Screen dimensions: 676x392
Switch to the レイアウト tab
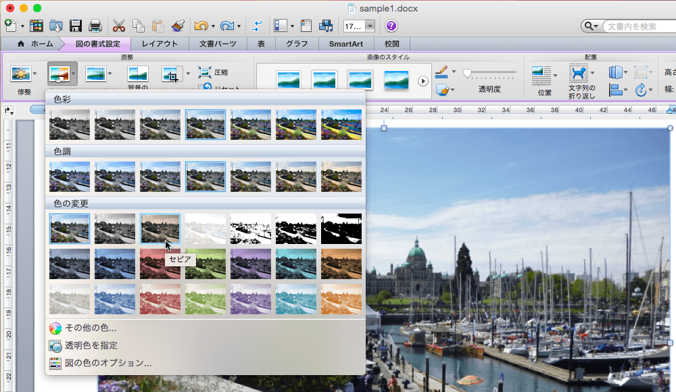160,44
